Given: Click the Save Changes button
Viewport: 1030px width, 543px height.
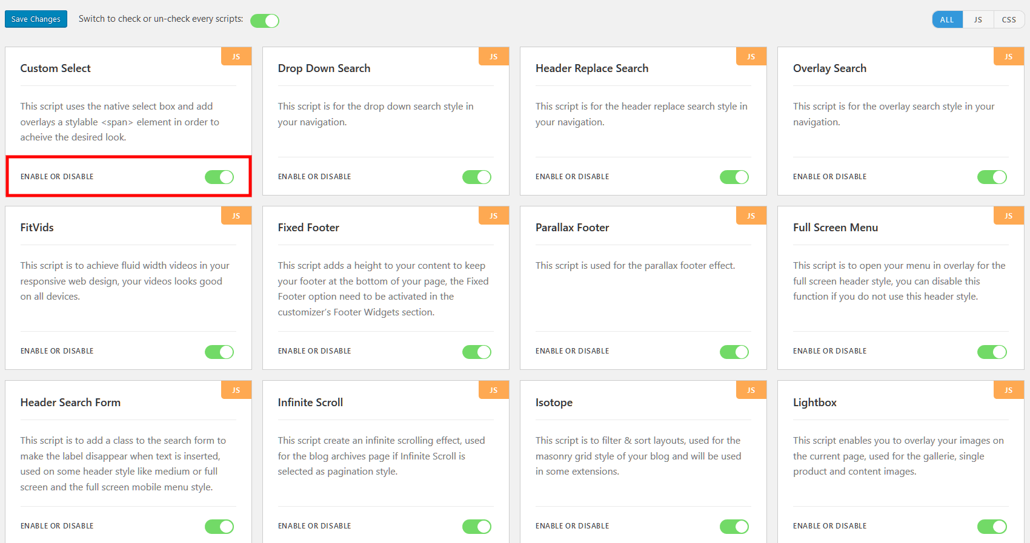Looking at the screenshot, I should pos(36,19).
